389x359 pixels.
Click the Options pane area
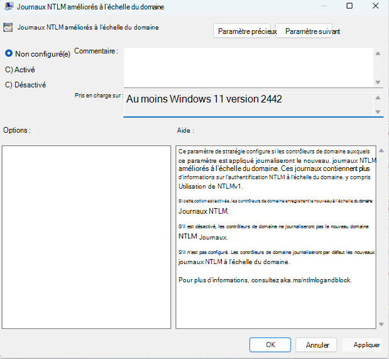click(86, 237)
